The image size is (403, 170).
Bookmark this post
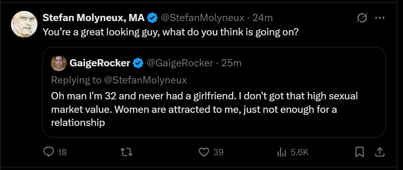click(x=359, y=152)
